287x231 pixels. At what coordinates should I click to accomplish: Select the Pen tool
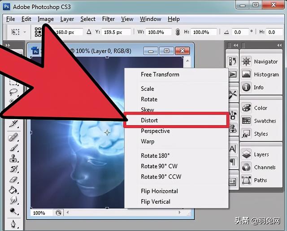pyautogui.click(x=13, y=224)
